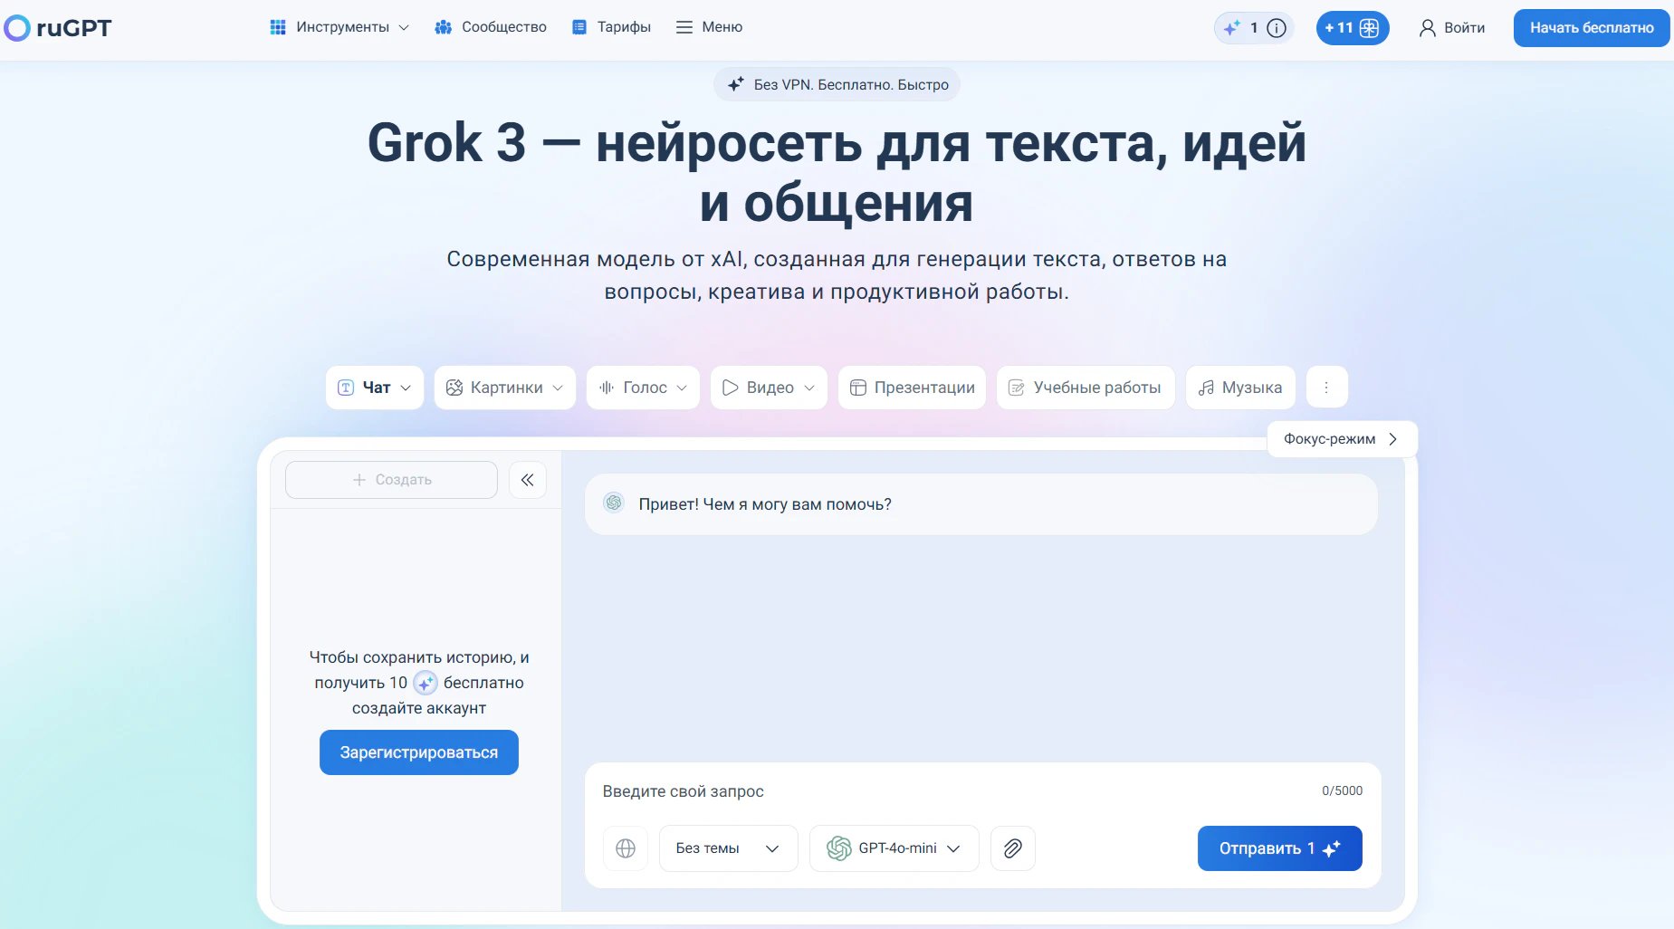Open Тарифы page
1674x929 pixels.
[611, 27]
